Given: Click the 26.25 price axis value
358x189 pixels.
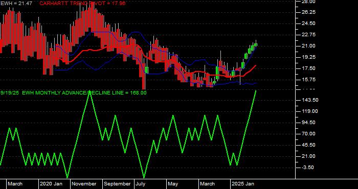Looking at the screenshot, I should pyautogui.click(x=309, y=12).
